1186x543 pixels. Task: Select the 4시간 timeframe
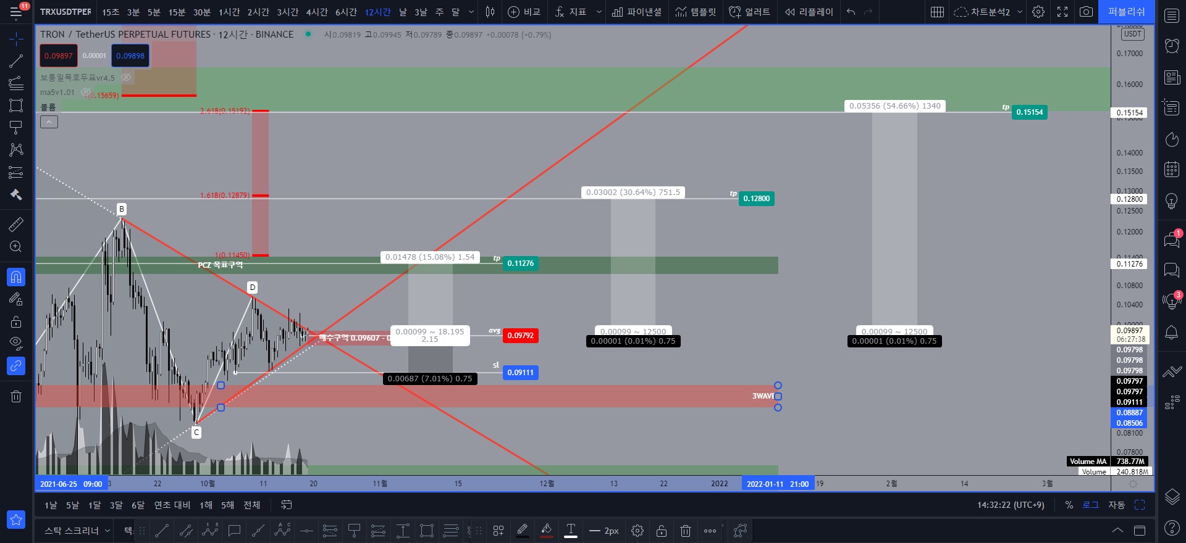click(317, 12)
